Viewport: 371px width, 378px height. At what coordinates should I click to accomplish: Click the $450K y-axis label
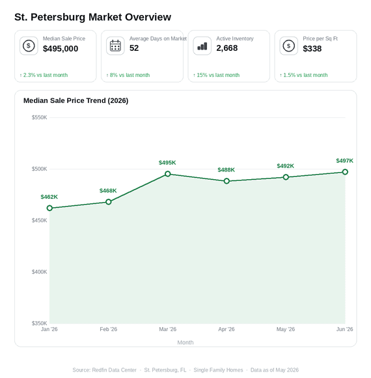(x=40, y=220)
